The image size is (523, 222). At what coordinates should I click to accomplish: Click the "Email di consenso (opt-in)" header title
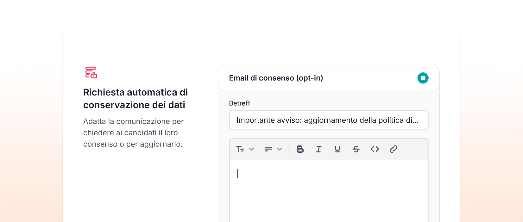point(276,78)
